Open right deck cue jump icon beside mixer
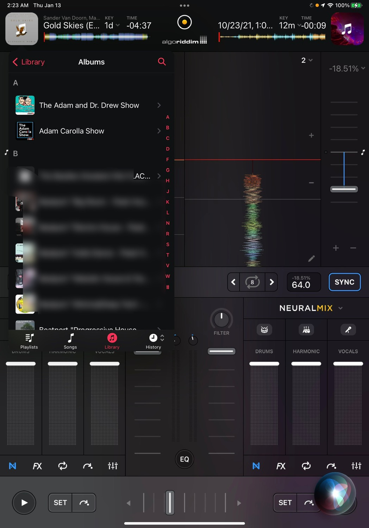The image size is (369, 528). 331,466
